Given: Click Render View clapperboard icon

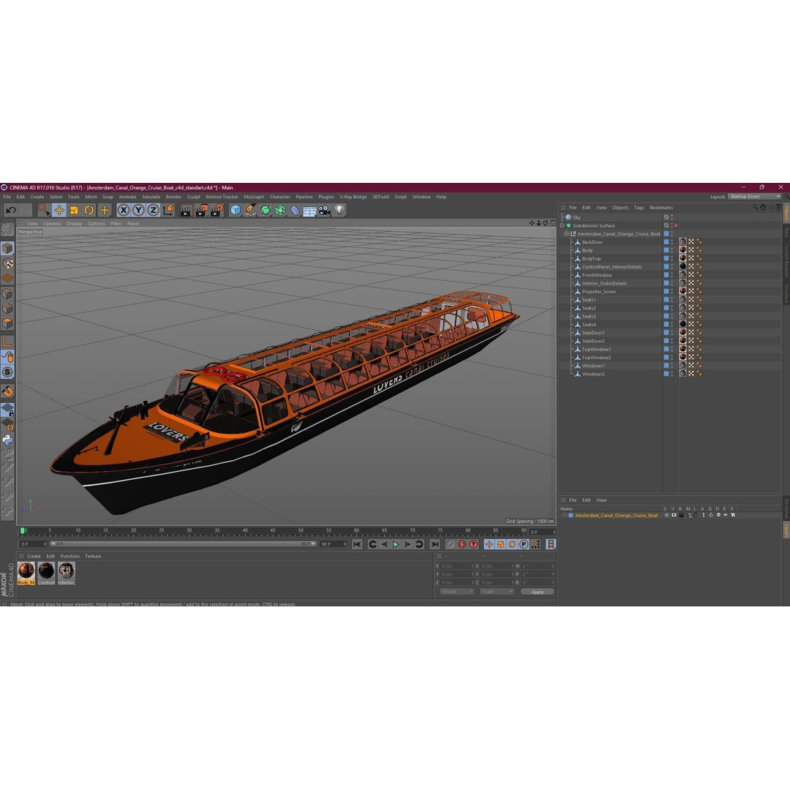Looking at the screenshot, I should (185, 210).
